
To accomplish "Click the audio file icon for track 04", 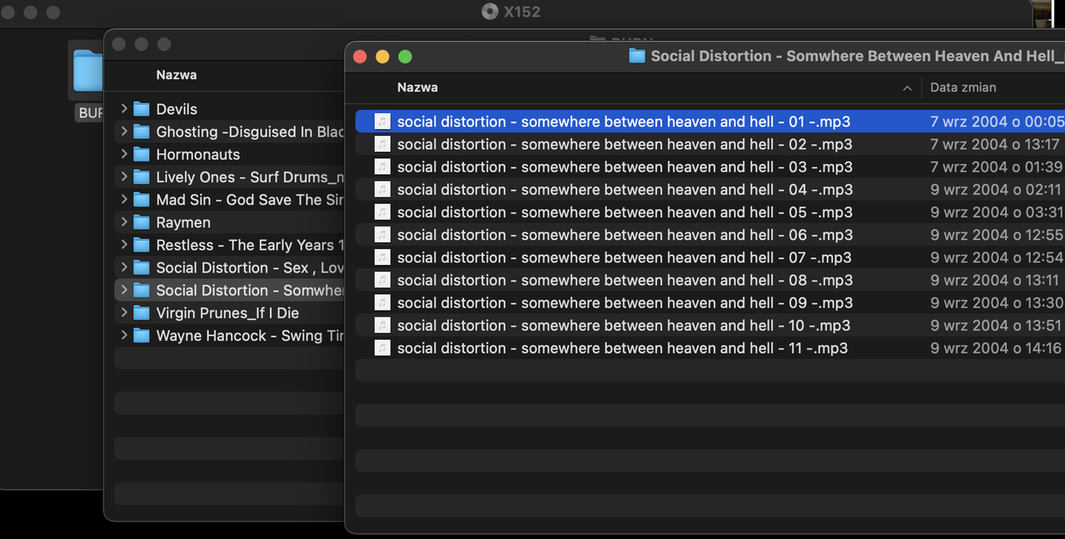I will pyautogui.click(x=382, y=189).
